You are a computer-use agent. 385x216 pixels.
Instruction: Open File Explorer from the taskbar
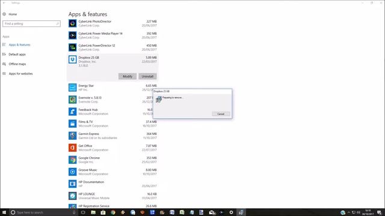tap(93, 212)
